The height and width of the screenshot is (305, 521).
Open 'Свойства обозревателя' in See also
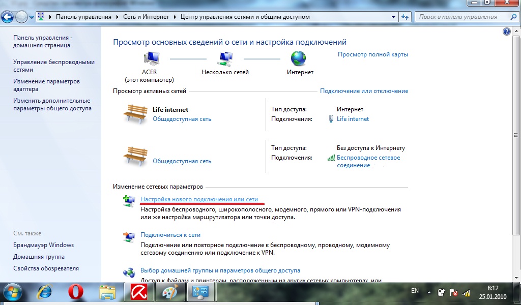[46, 268]
